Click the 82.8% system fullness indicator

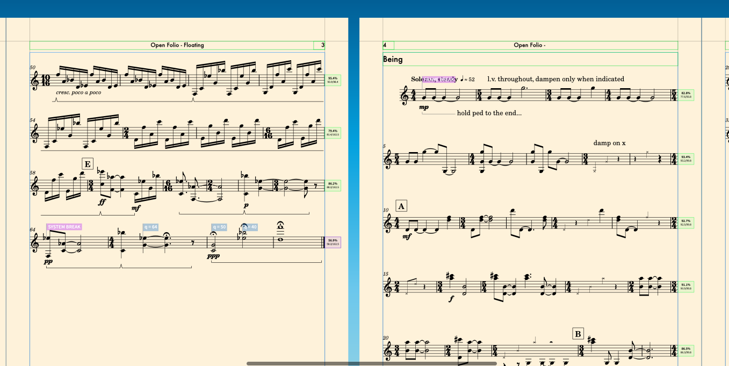pos(686,95)
